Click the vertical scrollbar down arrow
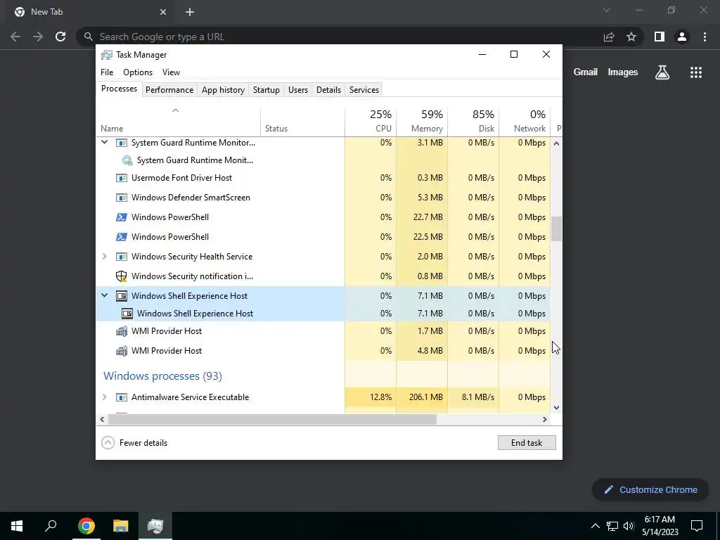The image size is (720, 540). point(557,408)
